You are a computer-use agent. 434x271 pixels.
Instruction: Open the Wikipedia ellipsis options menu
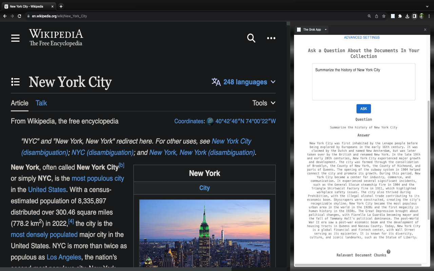(271, 38)
